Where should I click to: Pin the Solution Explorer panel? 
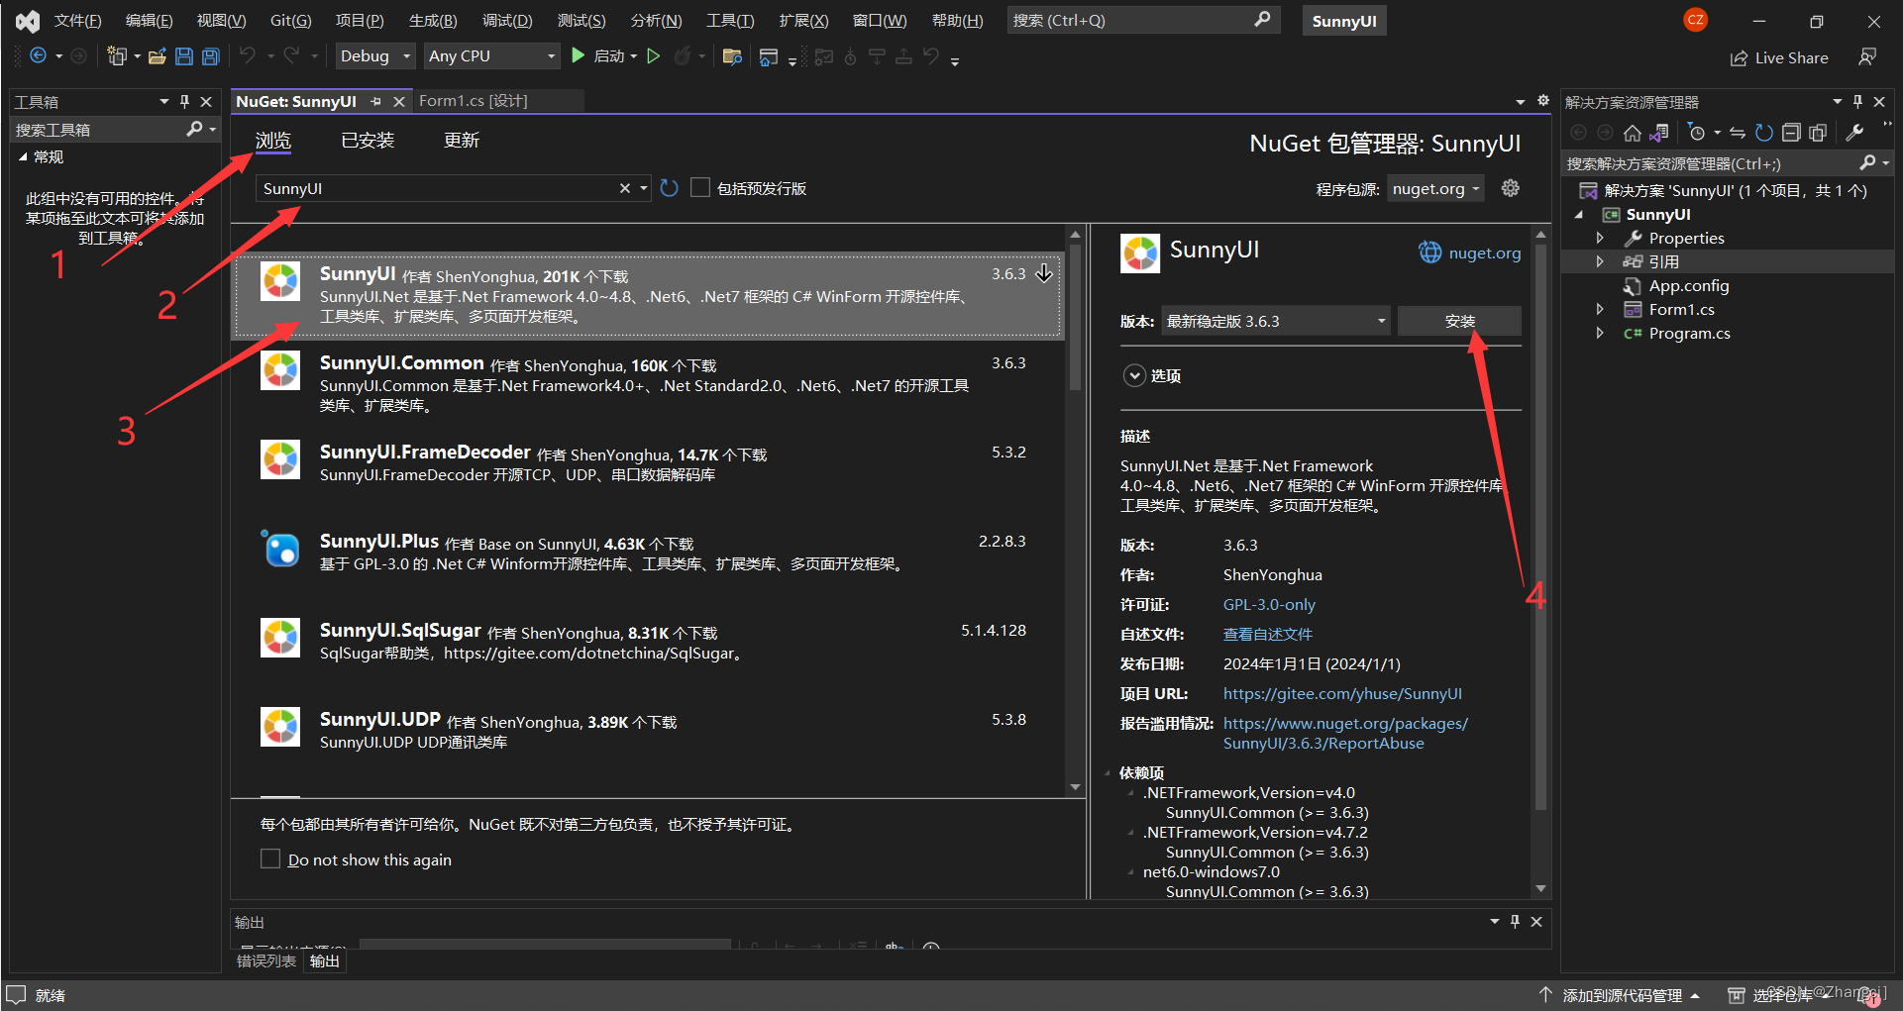coord(1858,102)
